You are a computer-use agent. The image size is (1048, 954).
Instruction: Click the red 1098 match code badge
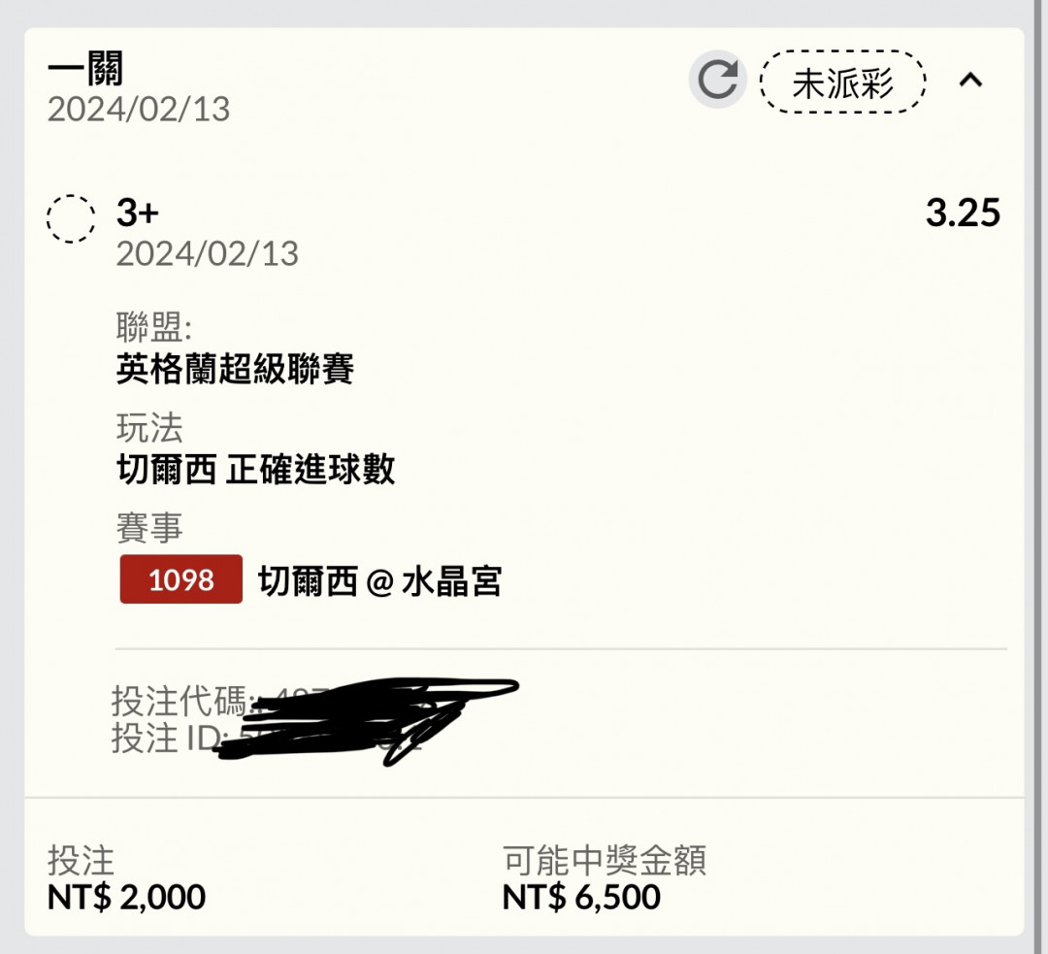point(181,579)
